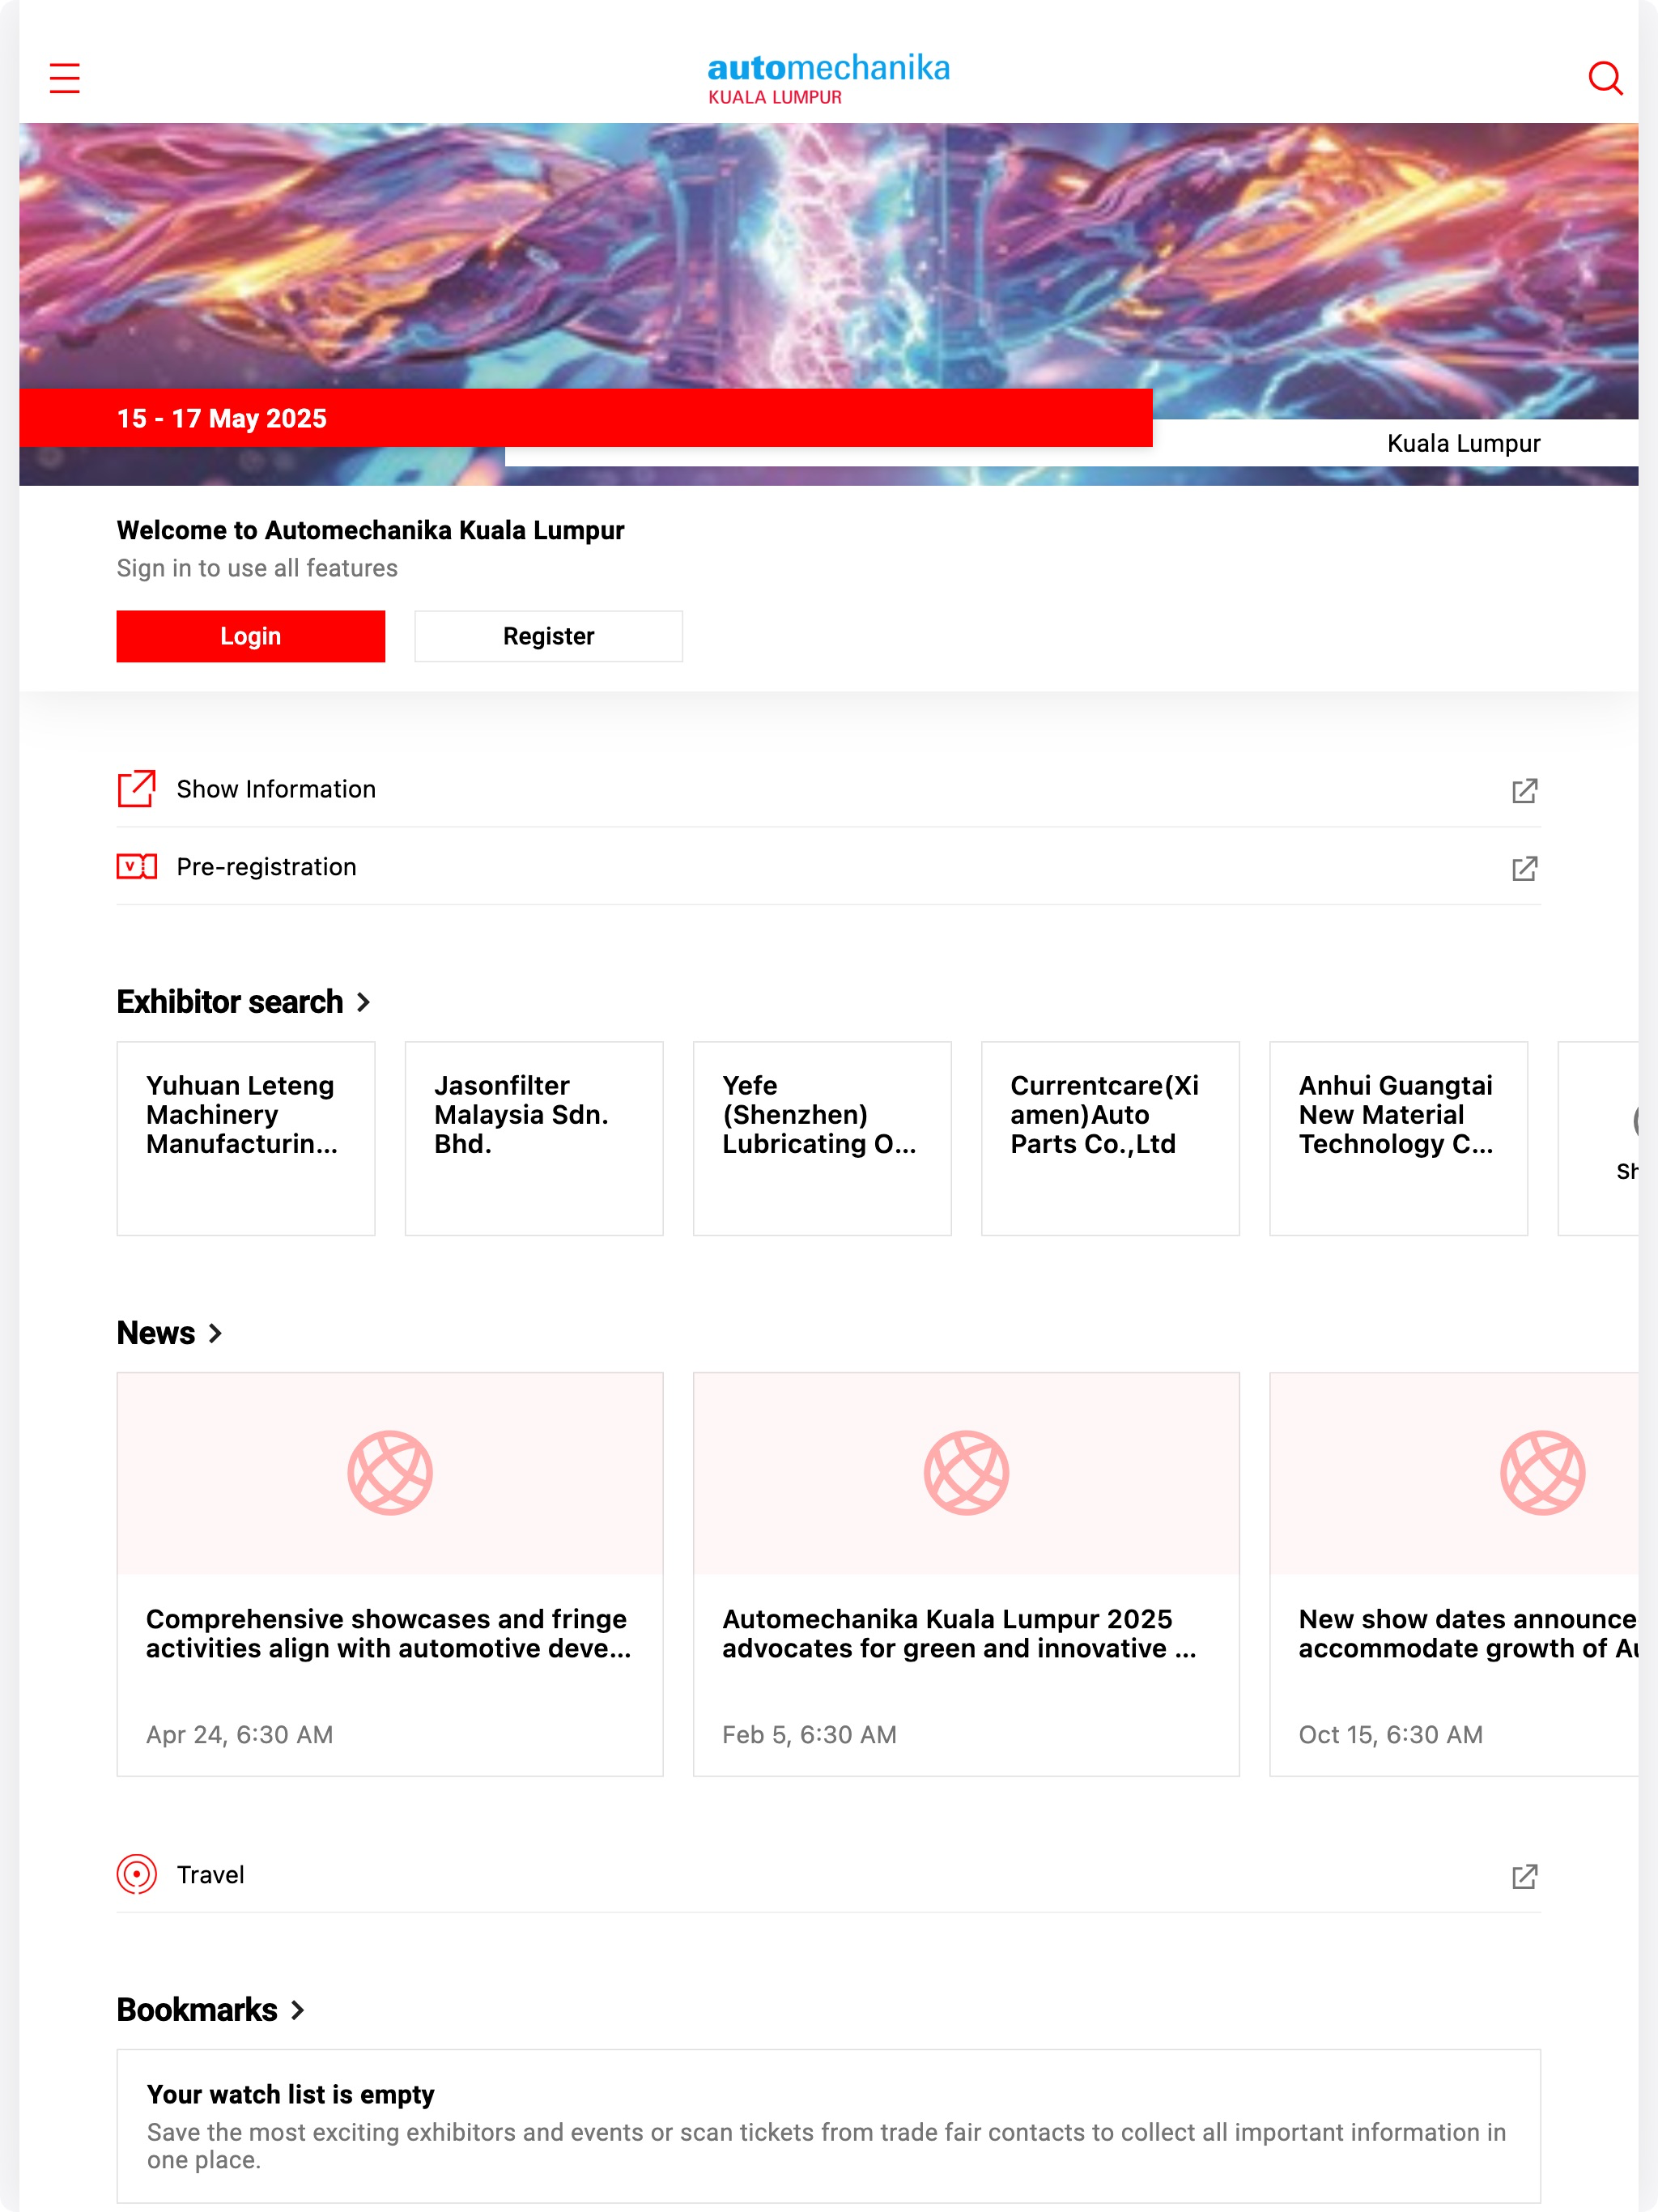Select Yefe (Shenzhen) Lubricating exhibitor card
Viewport: 1658px width, 2212px height.
pyautogui.click(x=822, y=1138)
